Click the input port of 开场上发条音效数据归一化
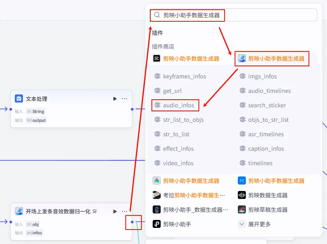 click(11, 222)
